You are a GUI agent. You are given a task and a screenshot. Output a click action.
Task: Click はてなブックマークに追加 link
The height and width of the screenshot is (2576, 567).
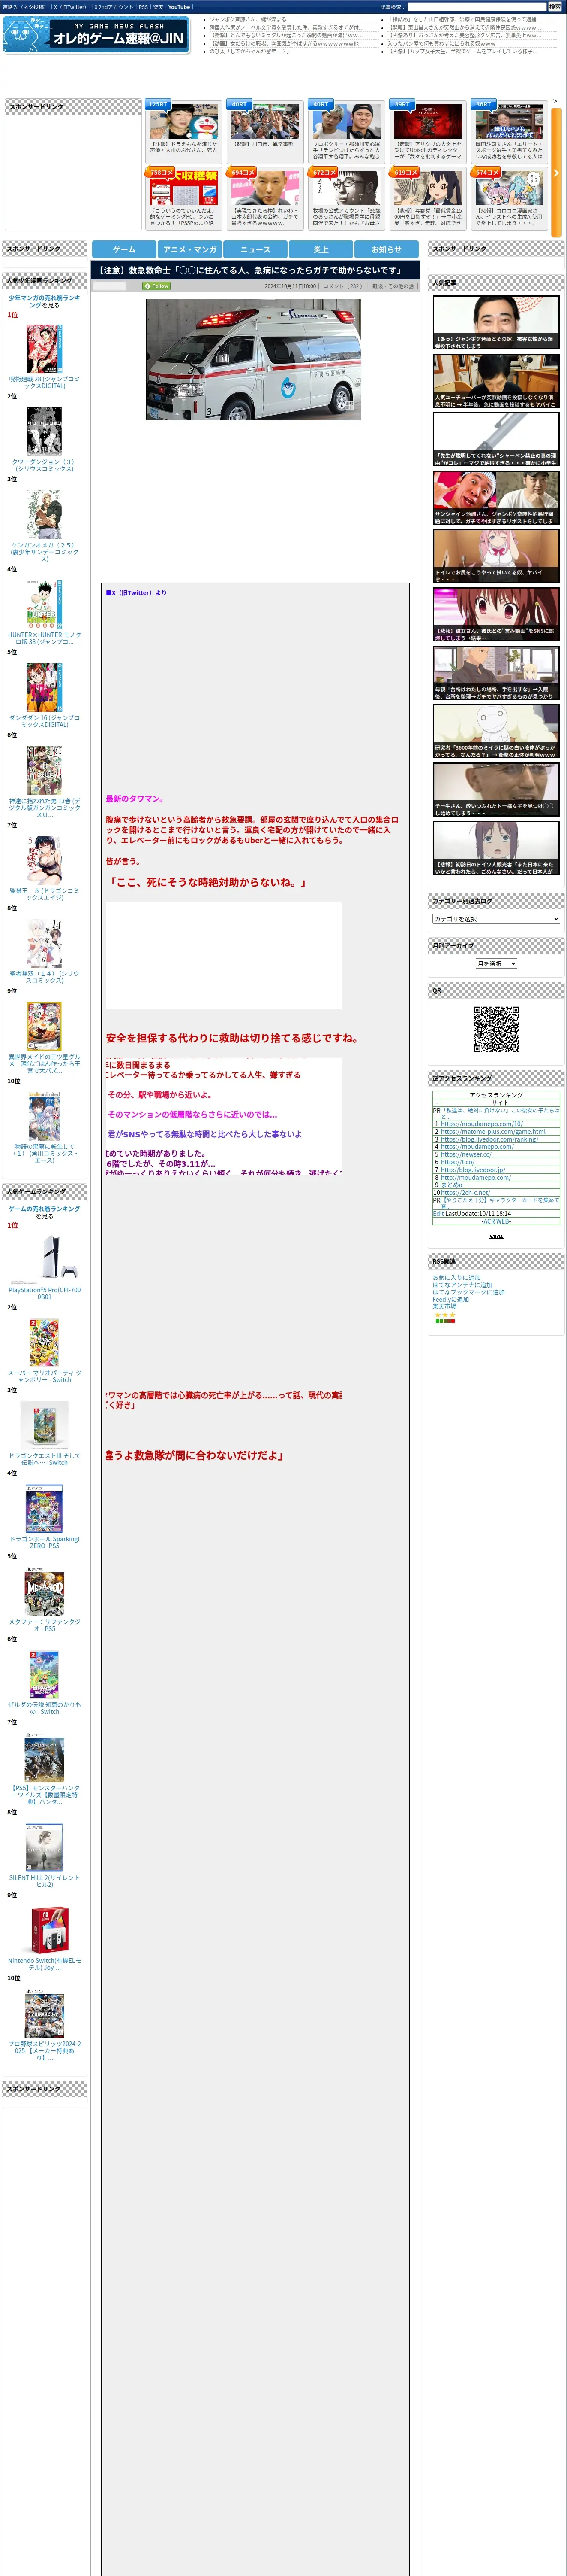point(468,1292)
